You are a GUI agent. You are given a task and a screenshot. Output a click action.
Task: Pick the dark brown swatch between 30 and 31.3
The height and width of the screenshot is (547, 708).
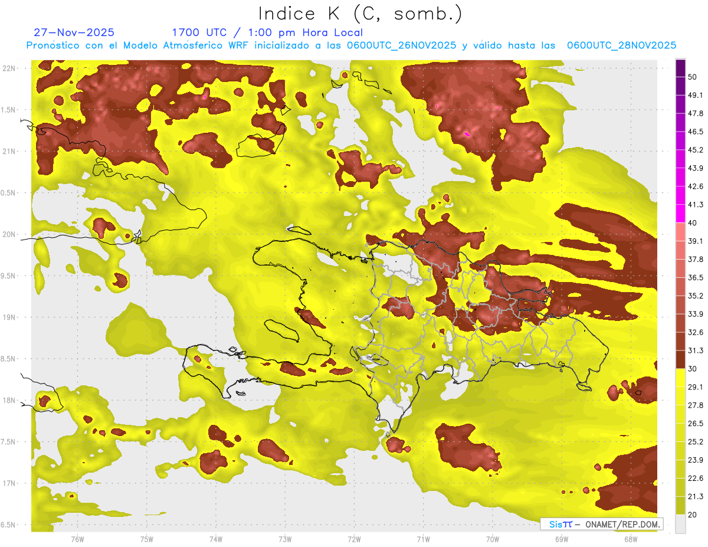(680, 359)
